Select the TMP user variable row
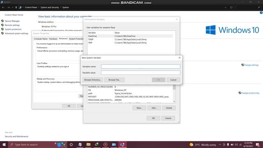The image size is (263, 148). click(130, 43)
